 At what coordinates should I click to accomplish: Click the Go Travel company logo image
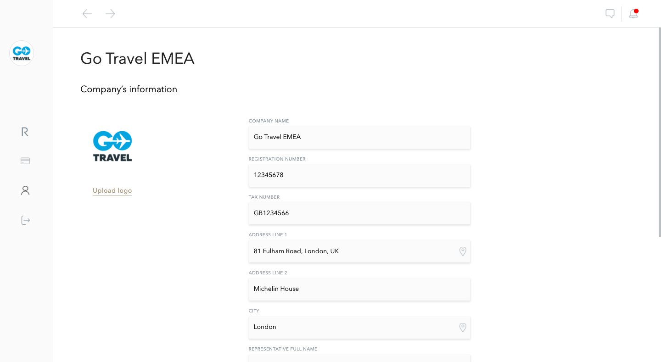pos(112,146)
